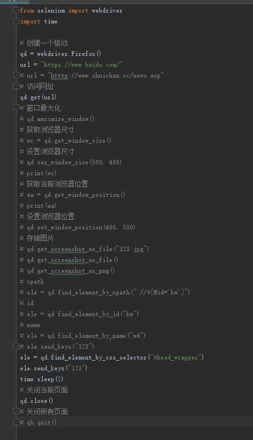Collapse the comment block starting at '# url ='
253x440 pixels.
pyautogui.click(x=17, y=75)
